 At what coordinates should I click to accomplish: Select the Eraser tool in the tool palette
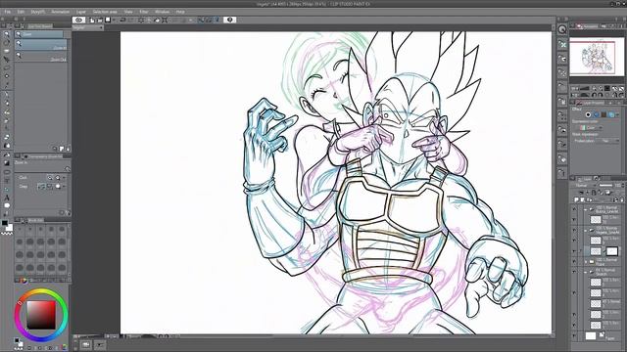[7, 137]
